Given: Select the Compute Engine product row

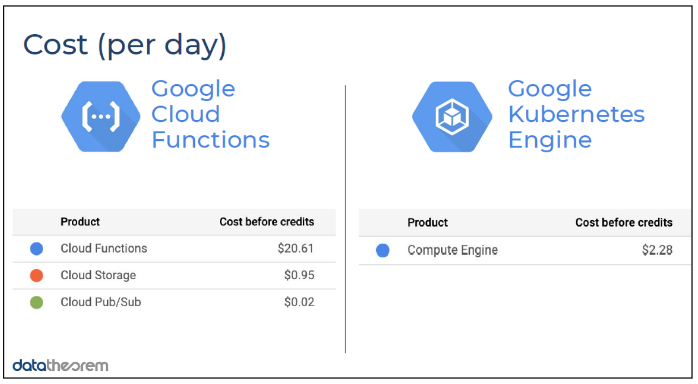Looking at the screenshot, I should tap(525, 251).
